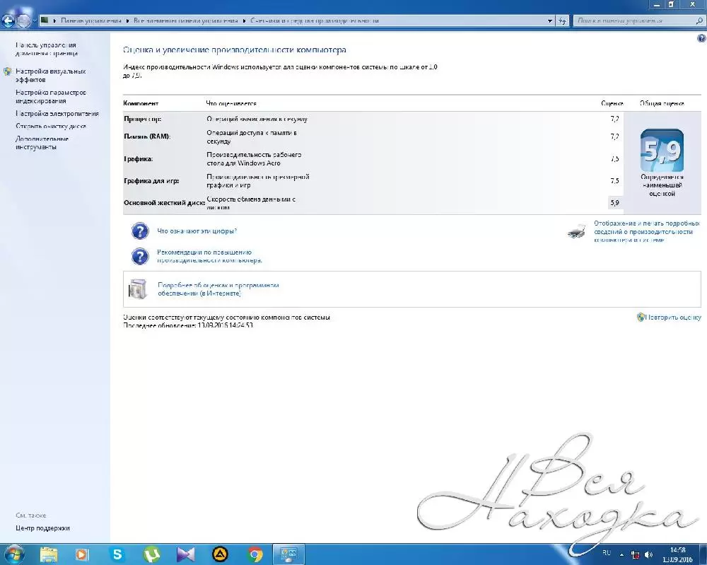
Task: Show hidden icons in the system tray
Action: 621,554
